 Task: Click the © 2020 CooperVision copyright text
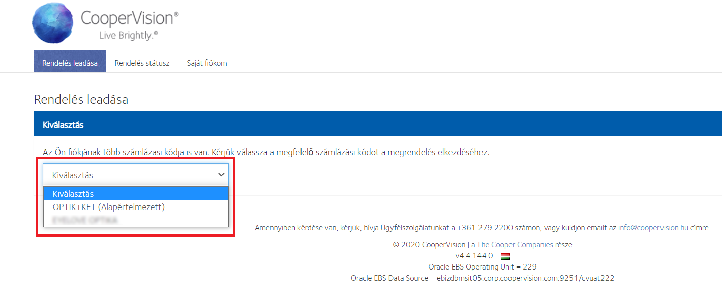click(429, 245)
